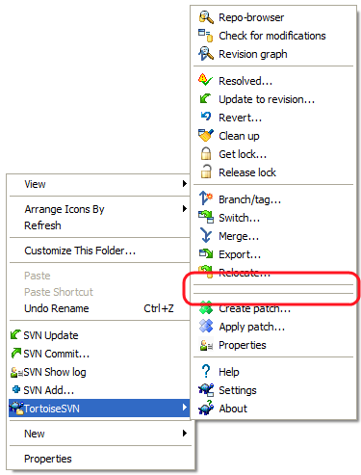Viewport: 361px width, 475px height.
Task: Click the Ctrl+Z shortcut text
Action: point(159,308)
